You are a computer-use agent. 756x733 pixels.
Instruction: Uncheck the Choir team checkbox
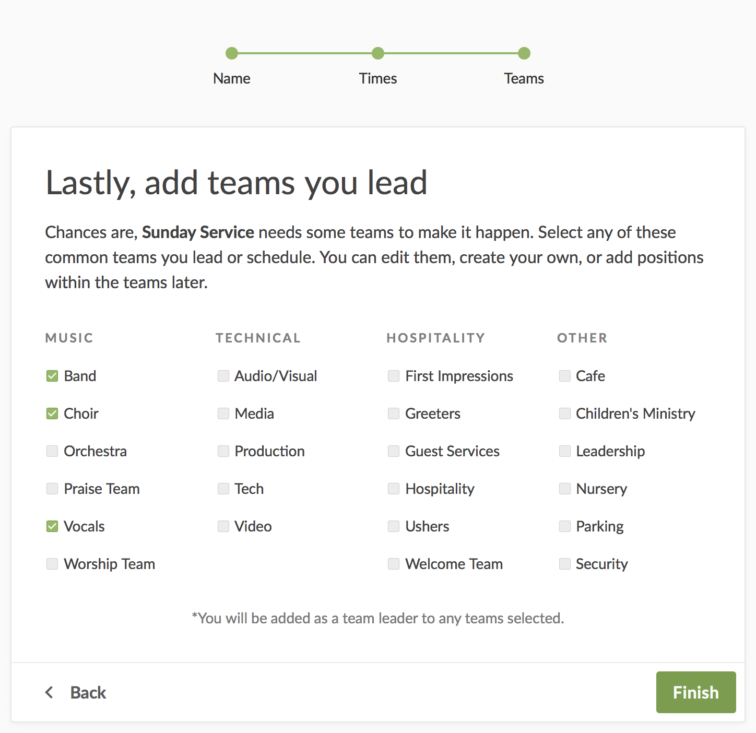(x=52, y=413)
